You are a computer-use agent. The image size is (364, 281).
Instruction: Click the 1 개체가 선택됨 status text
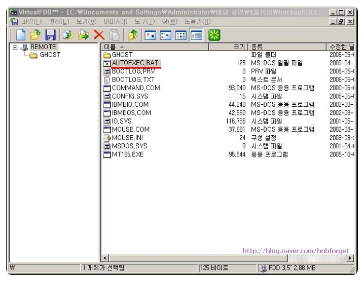point(103,268)
